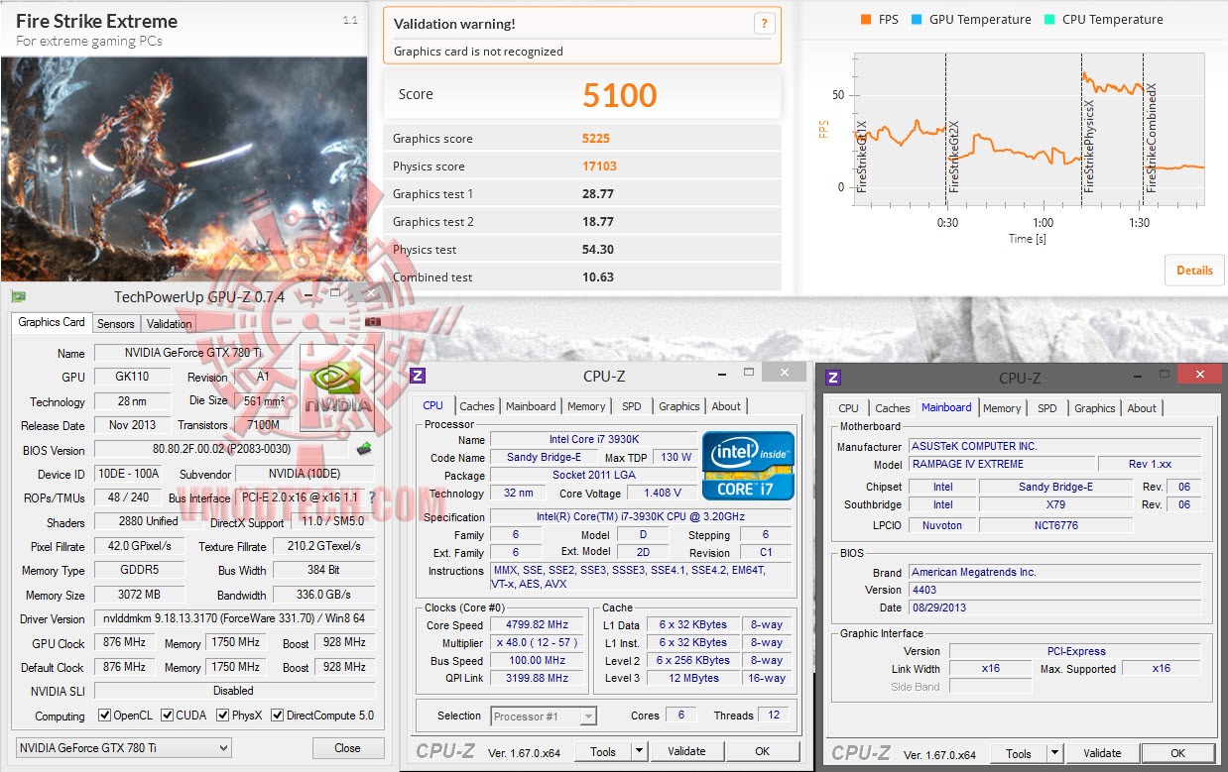Click Validate in the CPU-Z Mainboard window

pos(1102,753)
